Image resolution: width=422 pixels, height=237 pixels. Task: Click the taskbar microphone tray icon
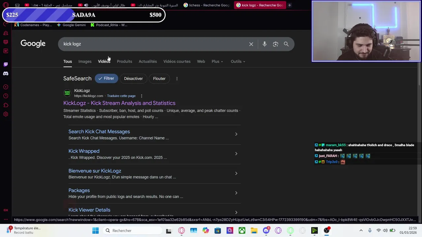(370, 230)
